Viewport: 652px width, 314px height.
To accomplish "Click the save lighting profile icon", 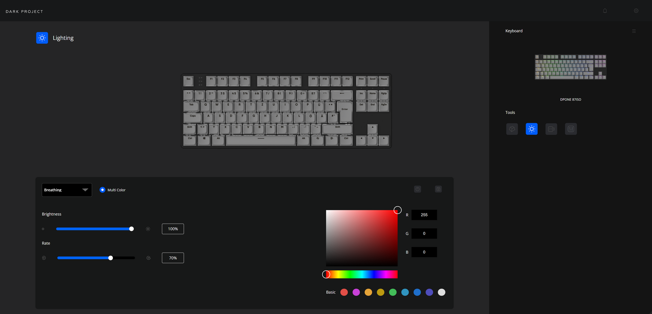I will point(438,189).
